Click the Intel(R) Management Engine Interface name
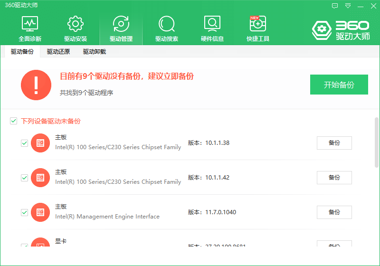Viewport: 380px width, 266px height. pos(107,216)
